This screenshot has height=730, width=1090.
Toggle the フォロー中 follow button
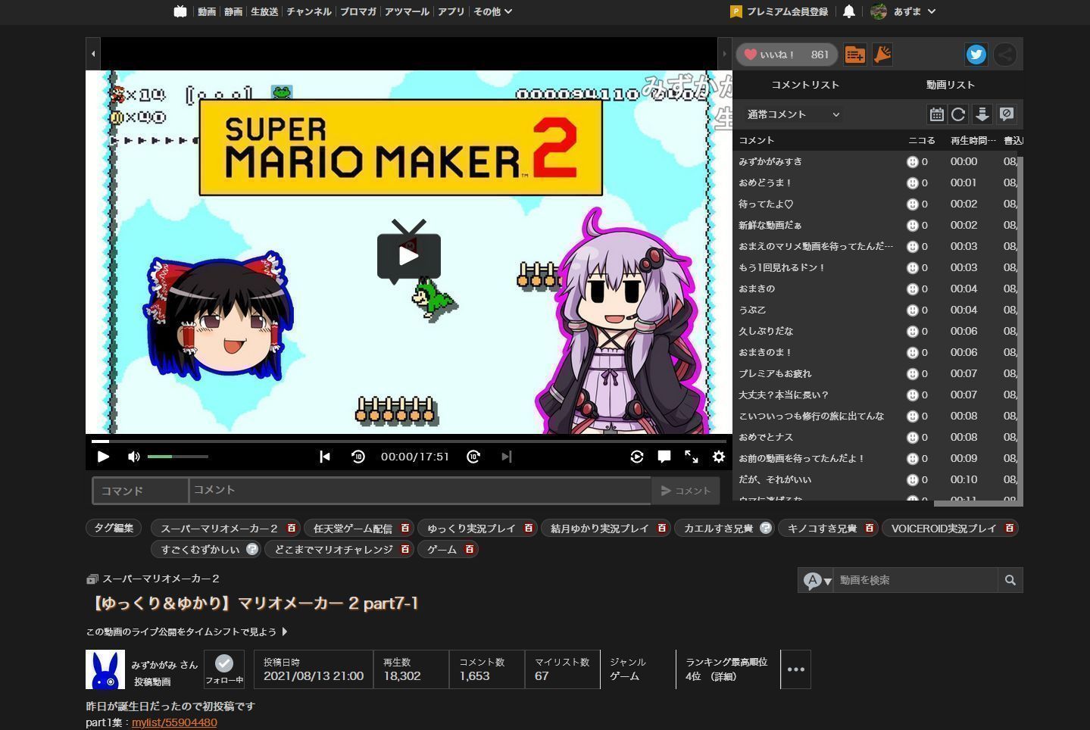pos(224,669)
